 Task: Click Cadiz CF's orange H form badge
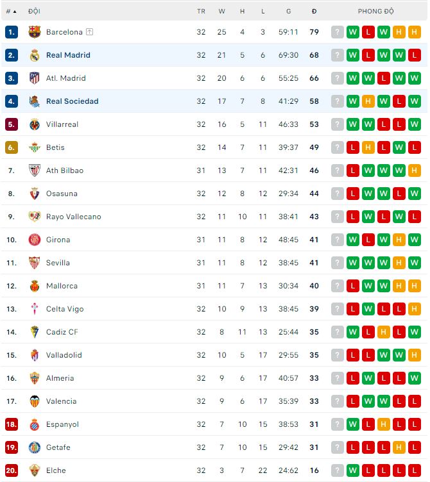(384, 332)
